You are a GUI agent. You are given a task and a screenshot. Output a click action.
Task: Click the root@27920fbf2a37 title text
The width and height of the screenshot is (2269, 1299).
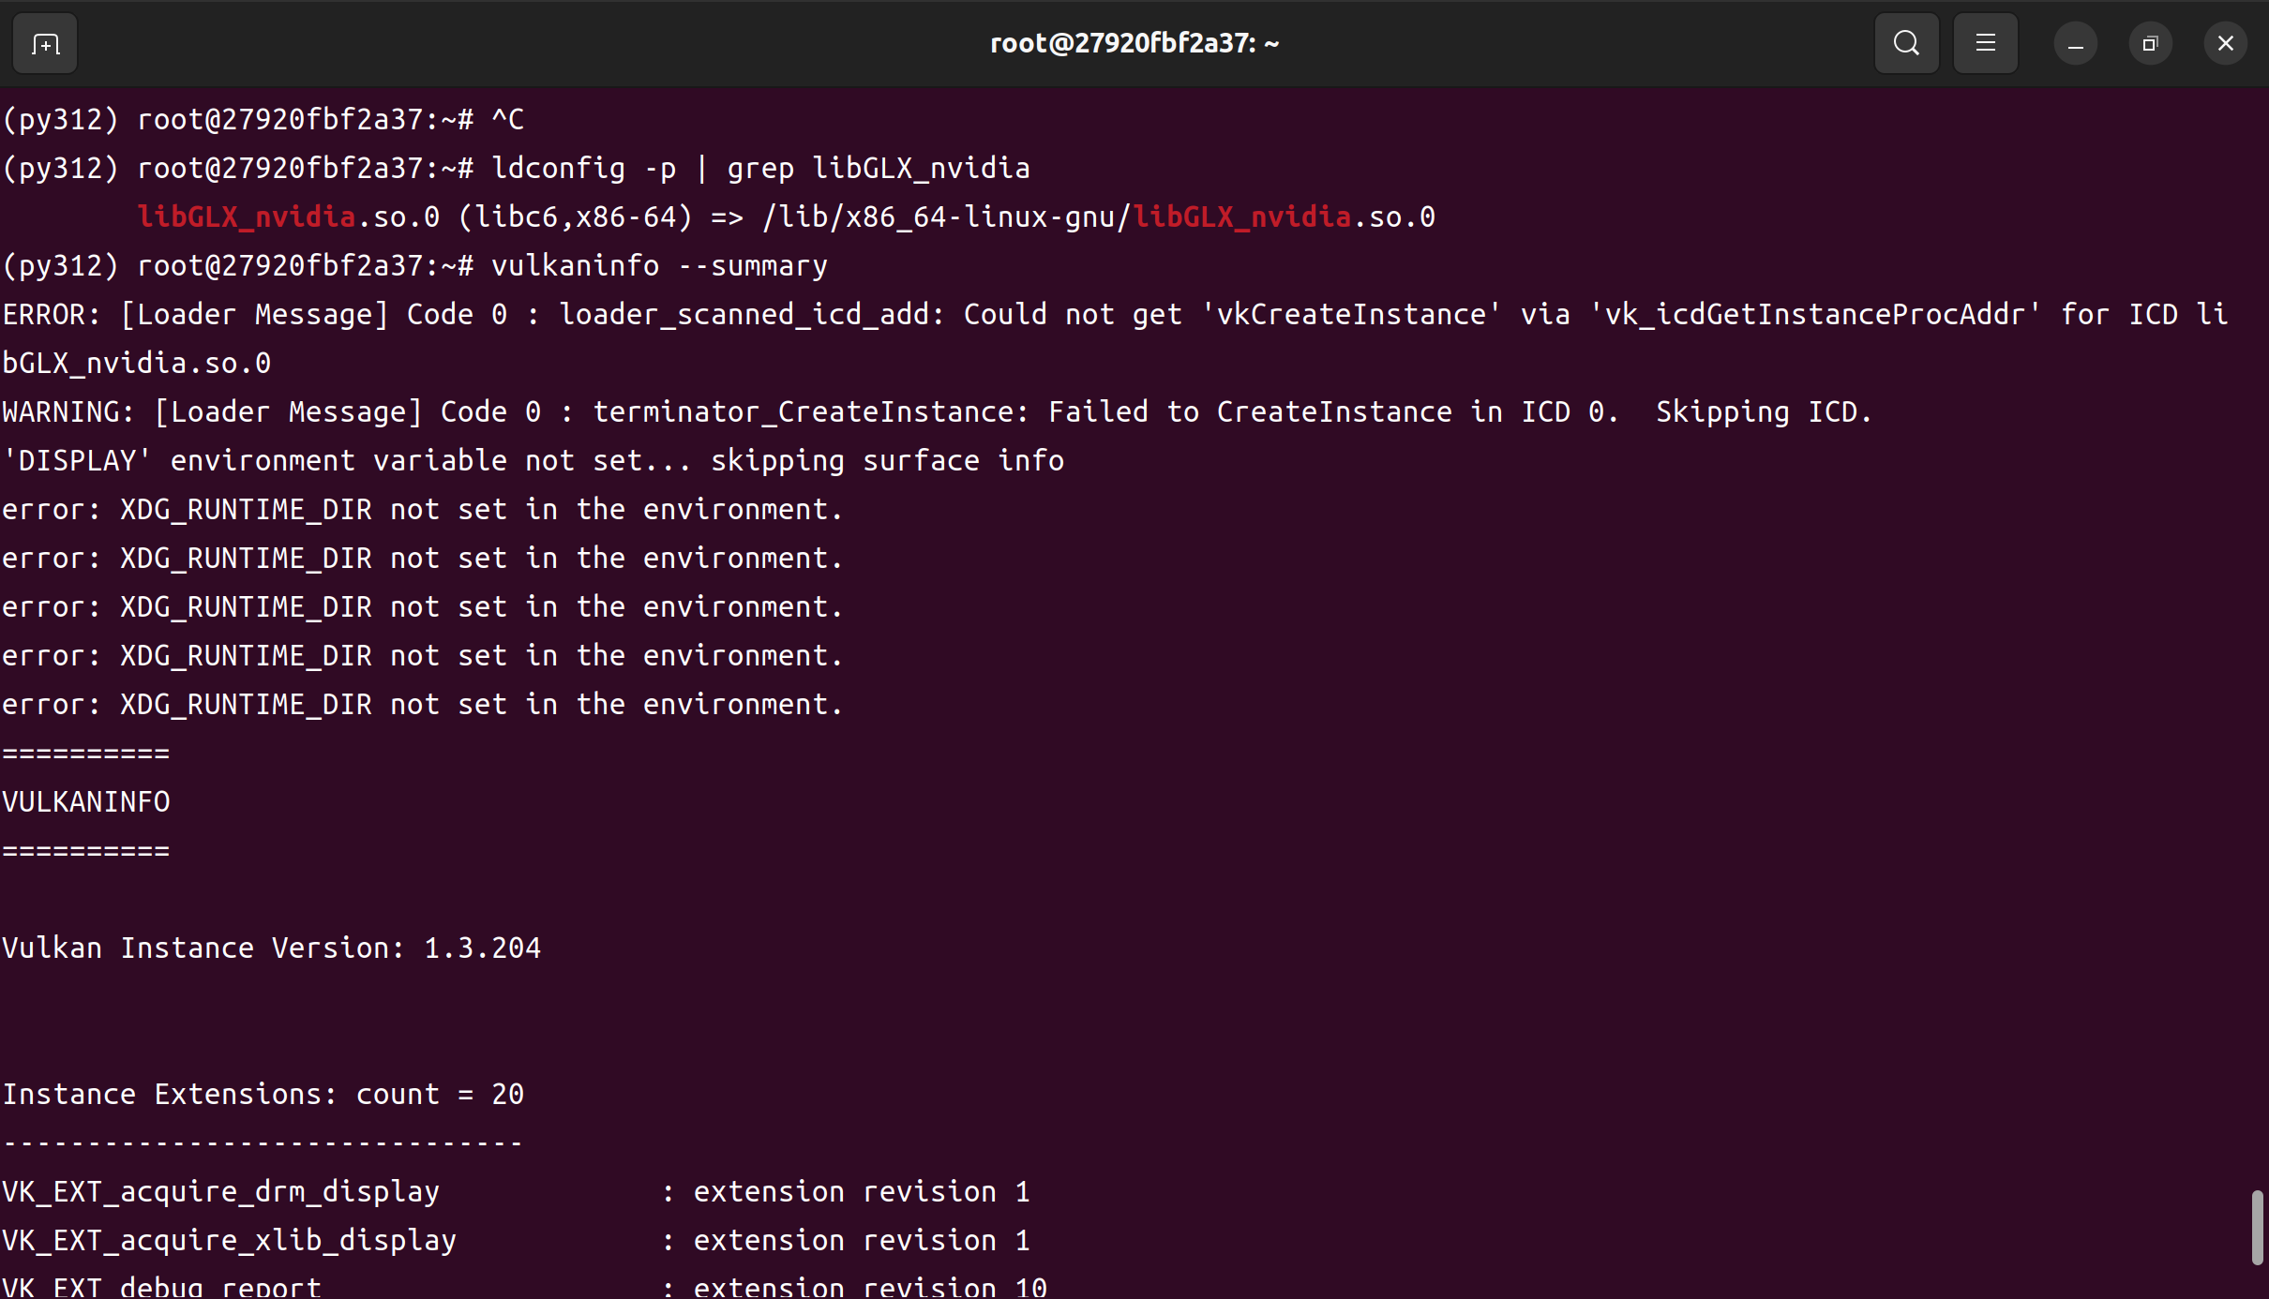point(1133,42)
